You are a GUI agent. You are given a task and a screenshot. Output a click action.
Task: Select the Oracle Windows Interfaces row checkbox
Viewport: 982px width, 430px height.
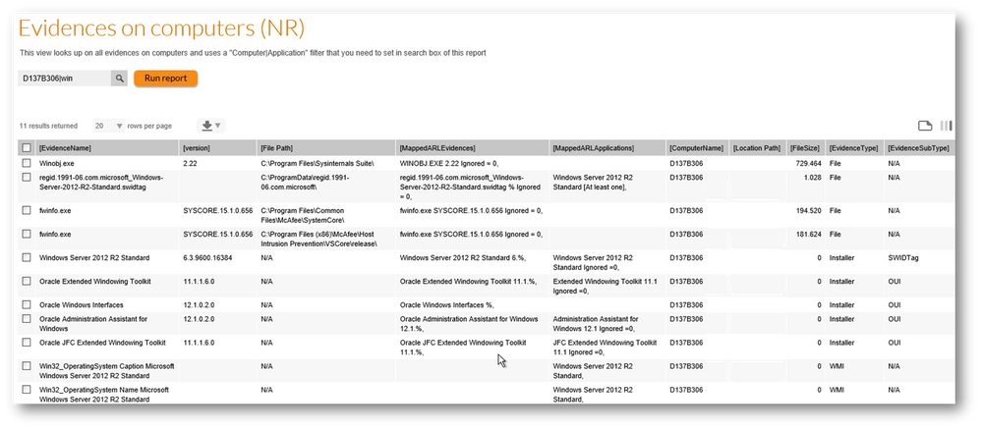[27, 304]
